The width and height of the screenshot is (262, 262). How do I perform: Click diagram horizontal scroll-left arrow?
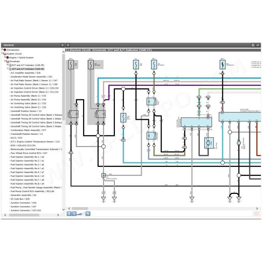click(x=69, y=208)
